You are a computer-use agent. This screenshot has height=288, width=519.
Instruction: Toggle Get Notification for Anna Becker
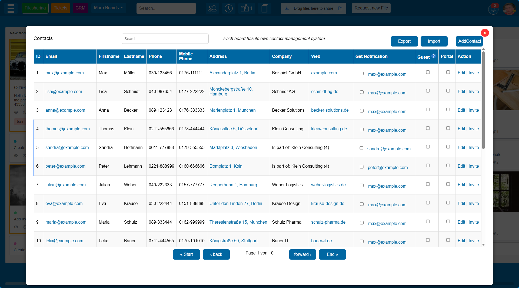point(362,111)
